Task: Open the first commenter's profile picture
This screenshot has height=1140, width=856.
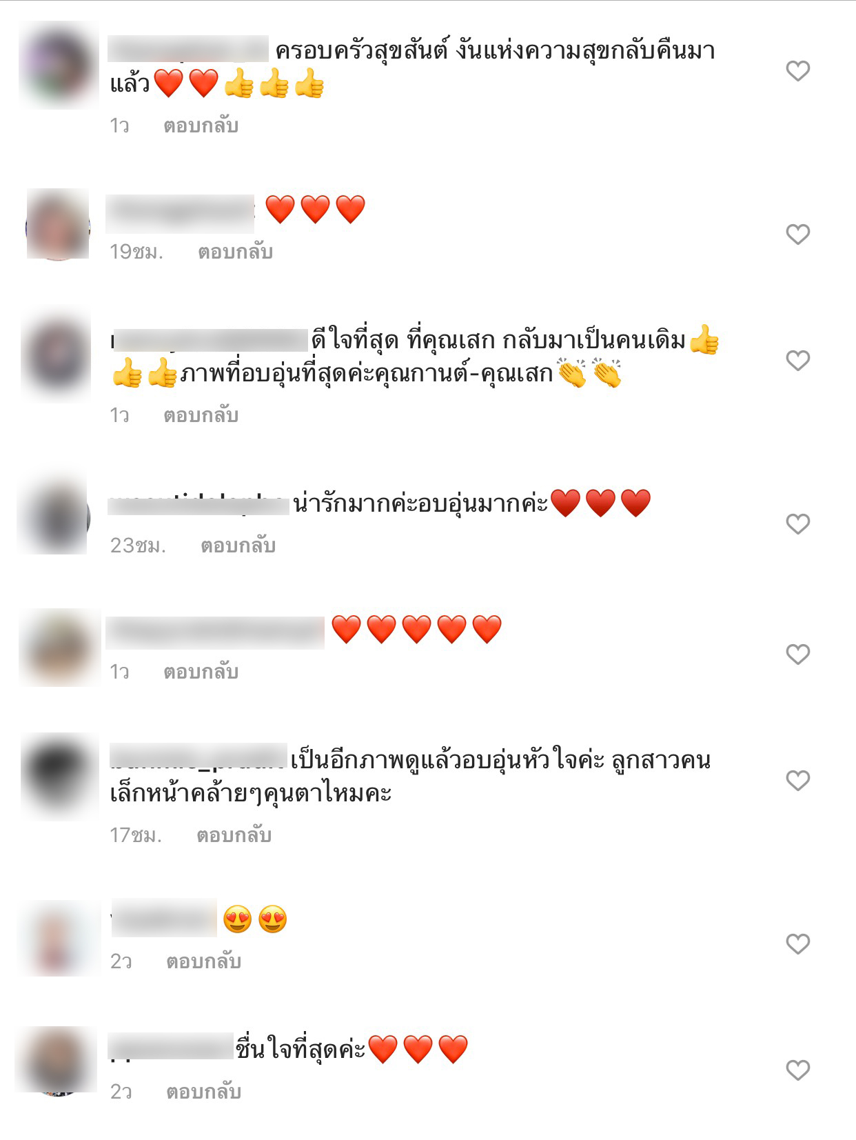Action: pos(58,65)
